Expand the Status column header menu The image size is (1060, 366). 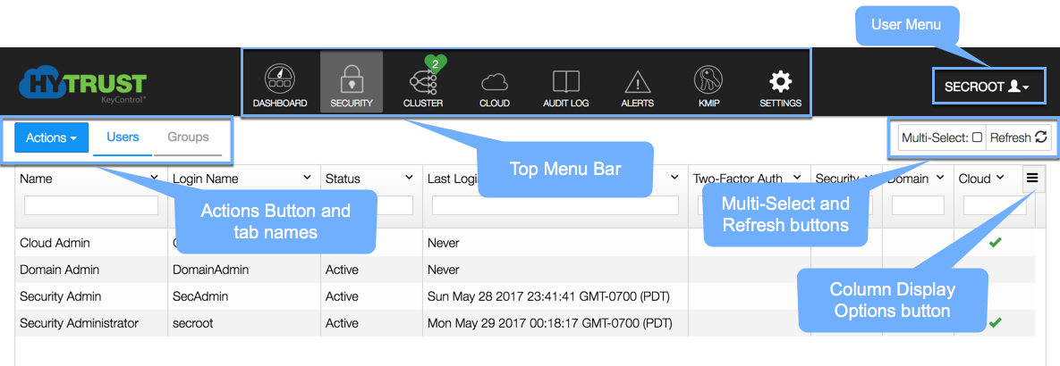[x=409, y=178]
